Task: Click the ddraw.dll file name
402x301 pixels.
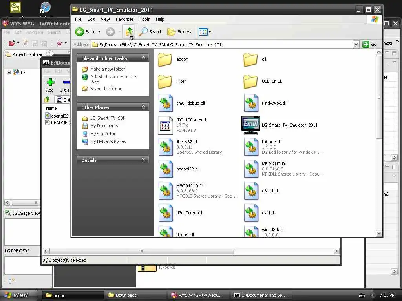Action: click(185, 234)
